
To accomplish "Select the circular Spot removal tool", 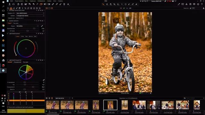I will pos(125,4).
